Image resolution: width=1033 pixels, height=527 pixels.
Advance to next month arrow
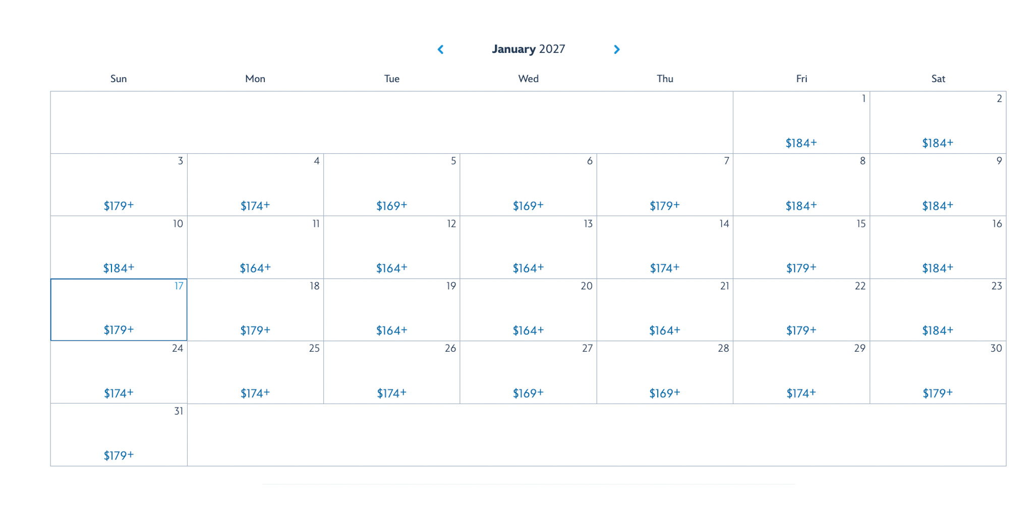[616, 49]
